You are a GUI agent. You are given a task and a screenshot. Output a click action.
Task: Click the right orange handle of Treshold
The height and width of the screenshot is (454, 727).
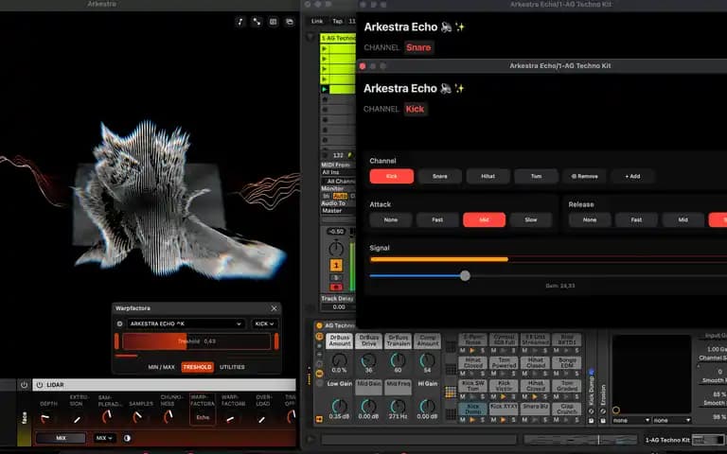click(276, 341)
